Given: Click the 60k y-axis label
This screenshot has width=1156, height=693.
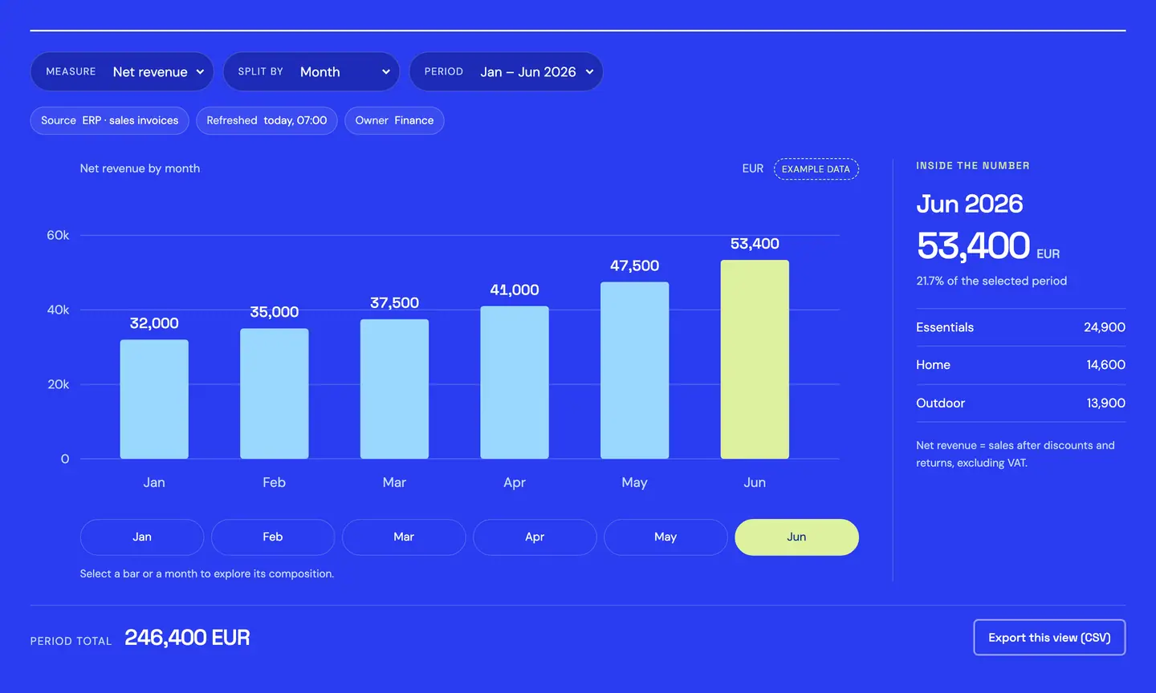Looking at the screenshot, I should click(x=58, y=235).
